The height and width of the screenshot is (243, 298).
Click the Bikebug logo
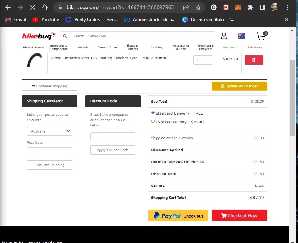click(39, 36)
